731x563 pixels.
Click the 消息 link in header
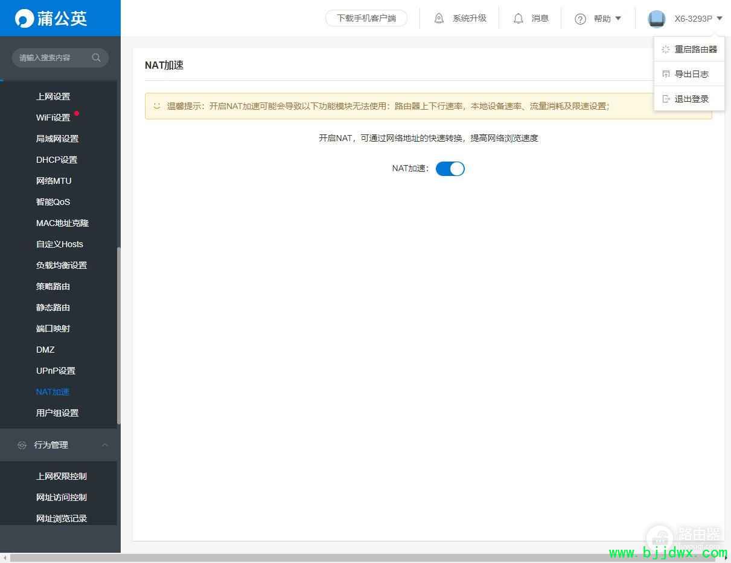click(x=540, y=19)
